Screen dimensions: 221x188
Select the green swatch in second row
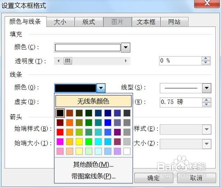point(89,123)
